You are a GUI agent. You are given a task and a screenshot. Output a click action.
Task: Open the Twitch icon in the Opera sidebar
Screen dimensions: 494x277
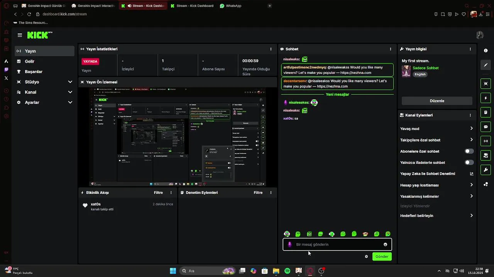tap(6, 70)
